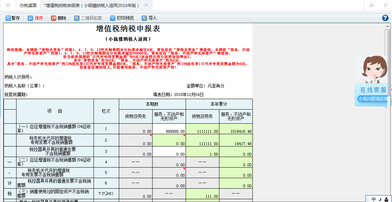Click the 导入 import icon
The height and width of the screenshot is (202, 392).
(x=144, y=18)
